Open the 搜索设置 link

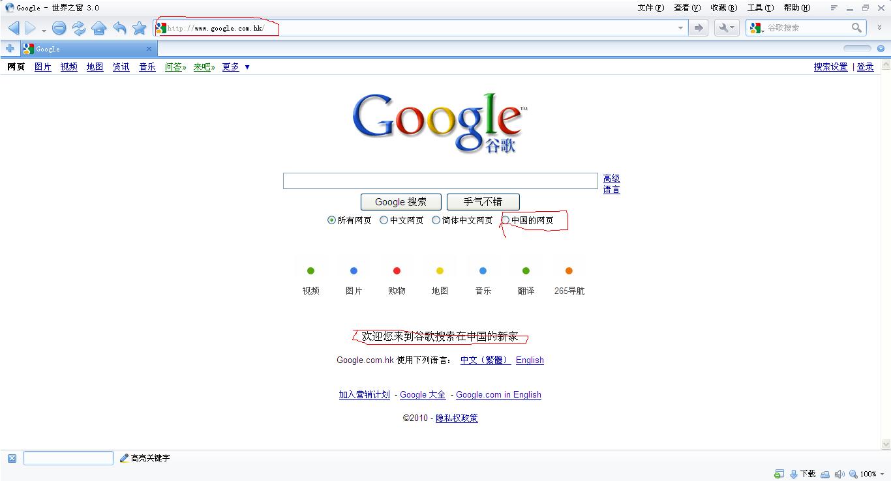click(830, 67)
